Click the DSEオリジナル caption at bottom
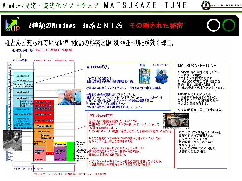Image resolution: width=242 pixels, height=181 pixels. (x=70, y=174)
